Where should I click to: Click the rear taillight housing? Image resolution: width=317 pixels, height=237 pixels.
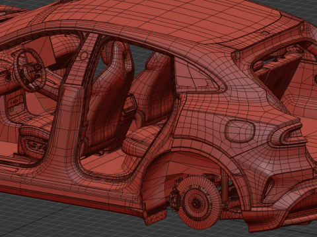(289, 134)
